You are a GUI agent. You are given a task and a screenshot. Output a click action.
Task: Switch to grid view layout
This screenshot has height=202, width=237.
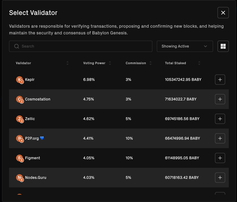[x=223, y=46]
